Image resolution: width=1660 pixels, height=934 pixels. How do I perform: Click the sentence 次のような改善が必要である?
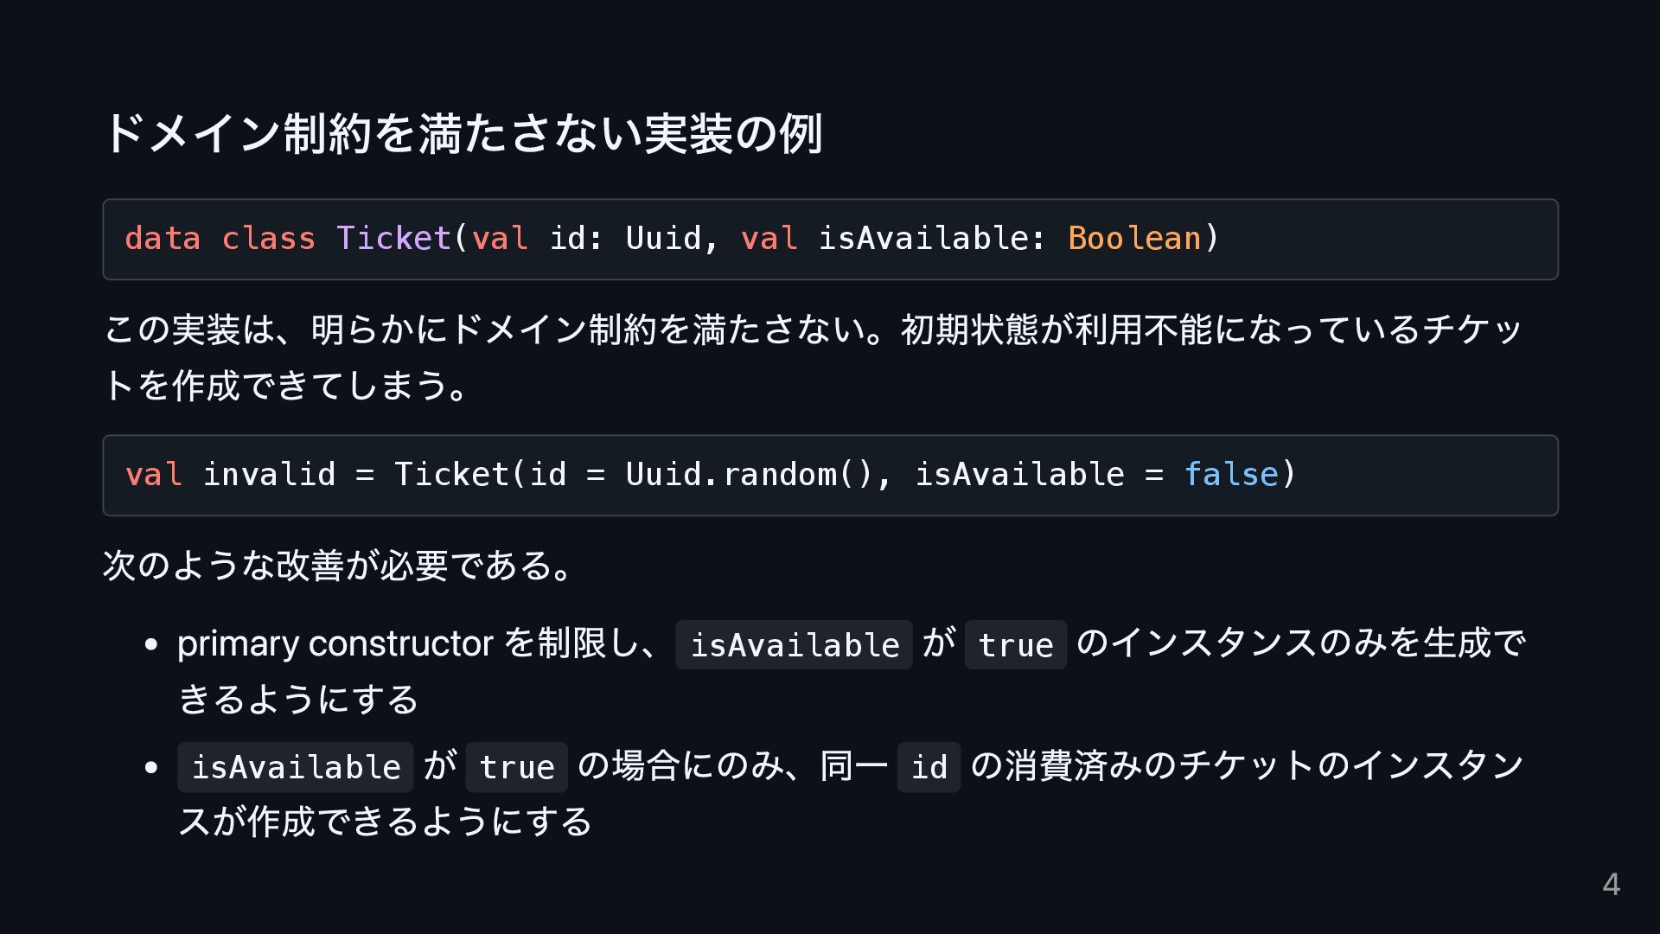[x=337, y=566]
